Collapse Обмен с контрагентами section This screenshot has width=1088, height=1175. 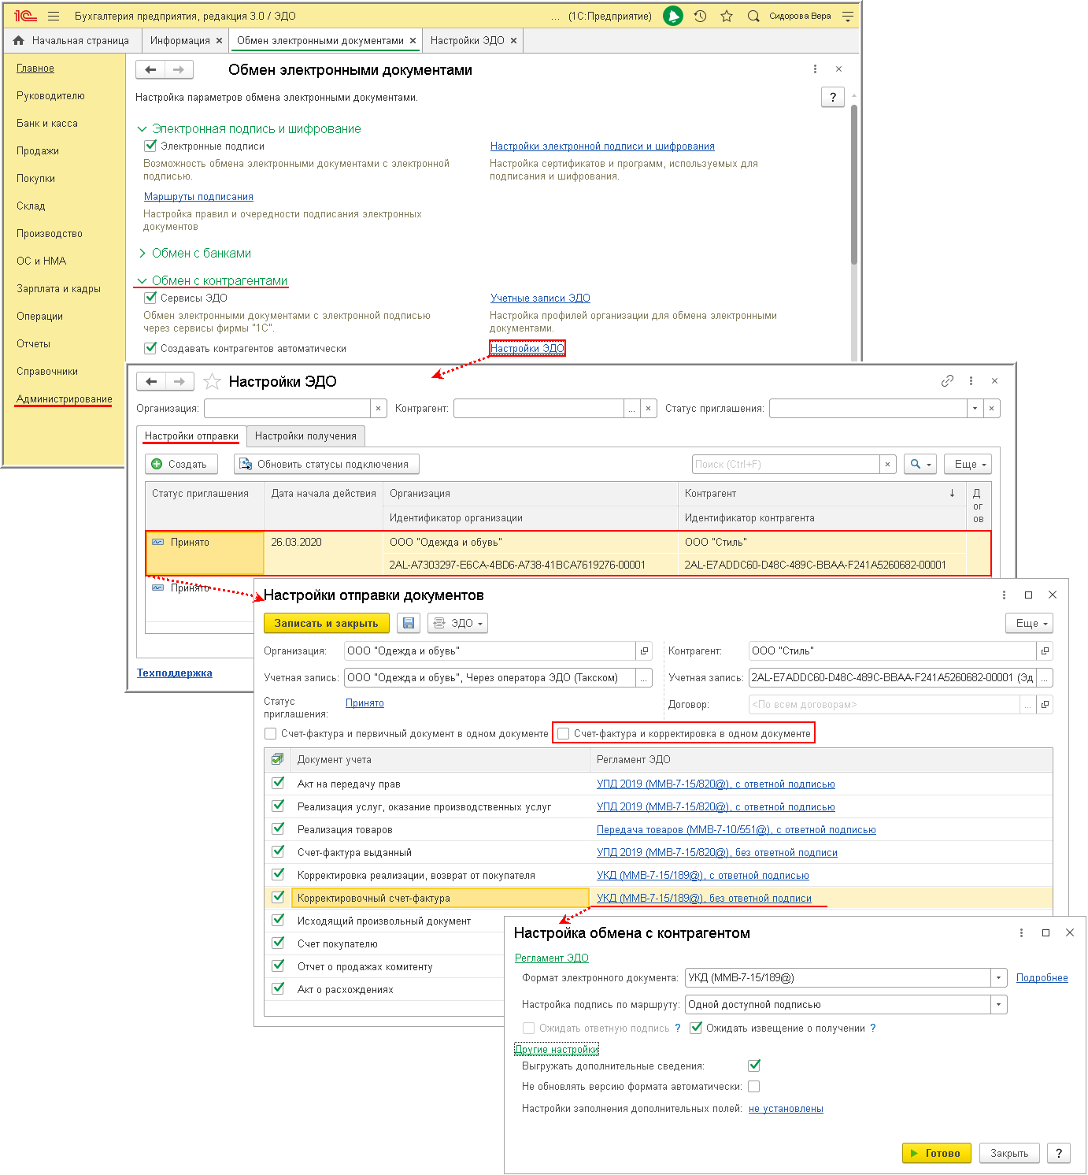tap(142, 281)
